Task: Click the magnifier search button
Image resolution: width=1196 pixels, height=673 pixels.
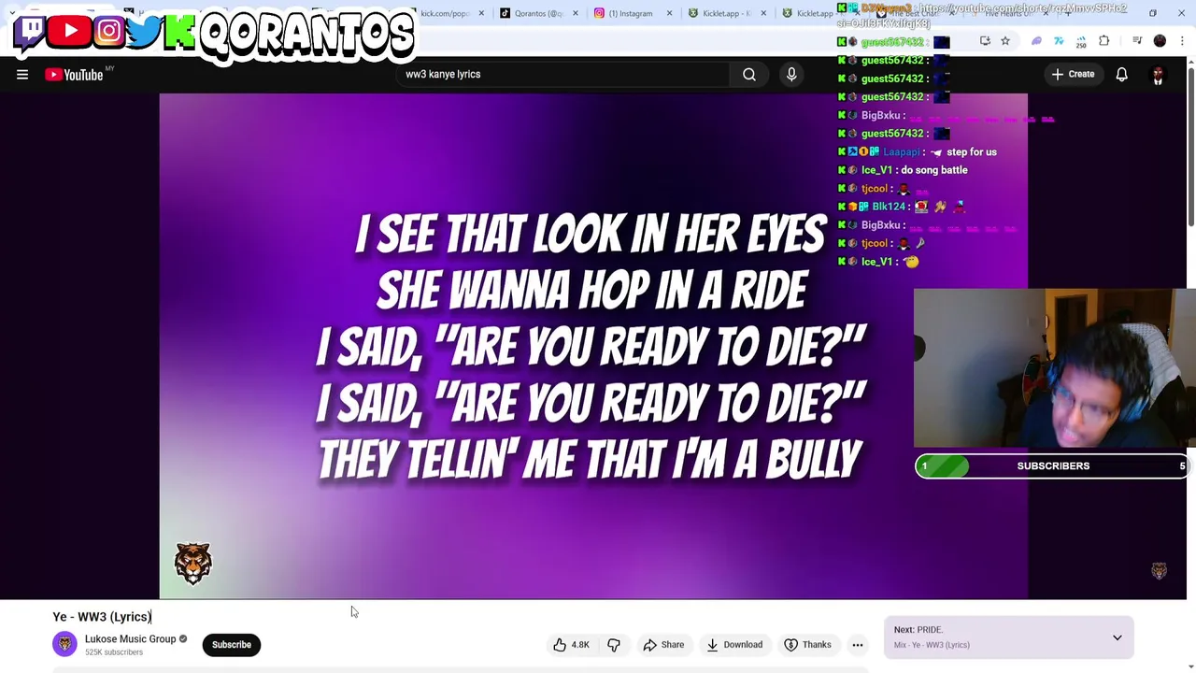Action: tap(749, 74)
